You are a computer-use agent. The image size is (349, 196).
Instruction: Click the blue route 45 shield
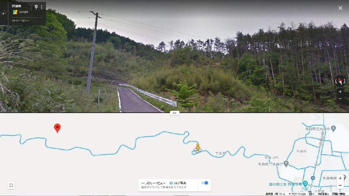point(313,178)
